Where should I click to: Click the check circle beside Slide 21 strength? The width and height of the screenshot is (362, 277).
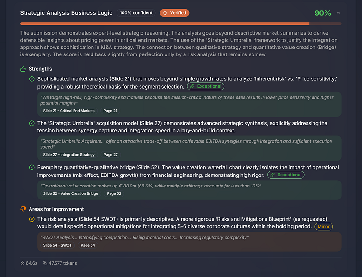pyautogui.click(x=31, y=79)
